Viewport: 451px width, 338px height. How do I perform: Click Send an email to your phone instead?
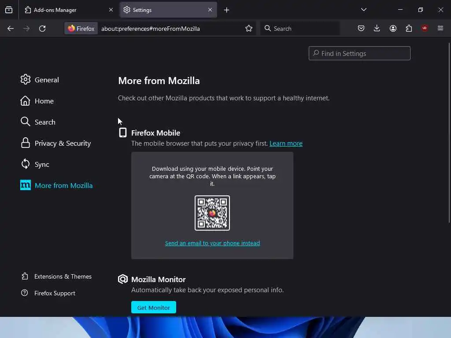coord(212,243)
